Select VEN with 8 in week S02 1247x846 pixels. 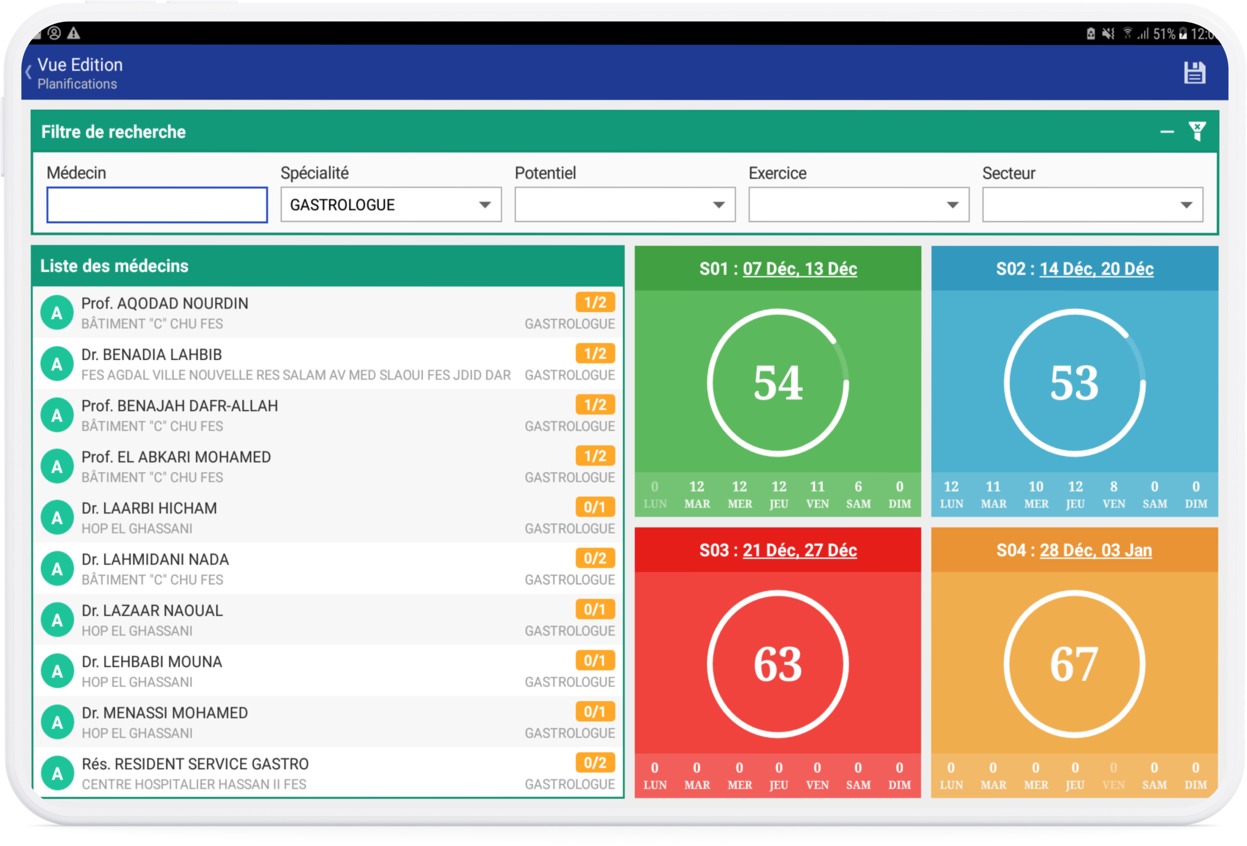(x=1114, y=494)
